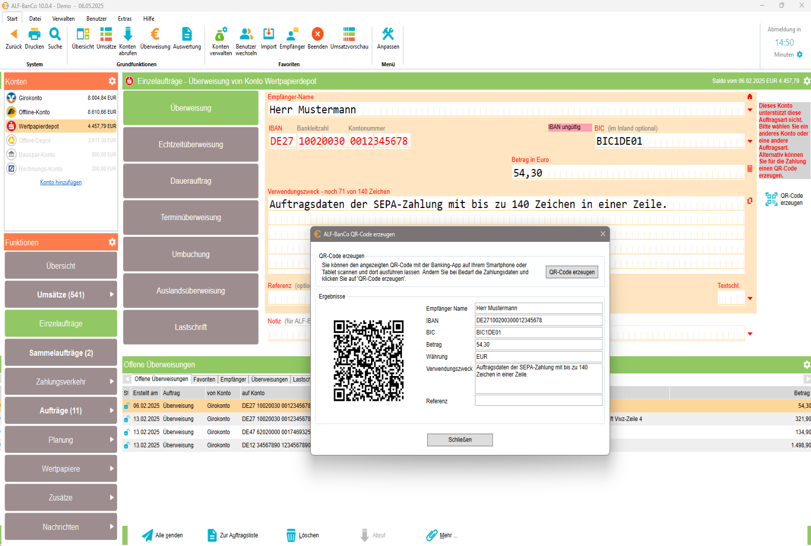Open the Übersicht toolbar icon

83,34
